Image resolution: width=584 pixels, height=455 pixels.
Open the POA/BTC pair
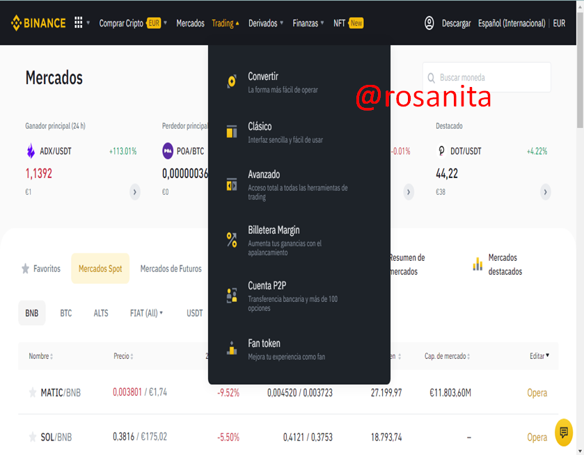pos(190,151)
